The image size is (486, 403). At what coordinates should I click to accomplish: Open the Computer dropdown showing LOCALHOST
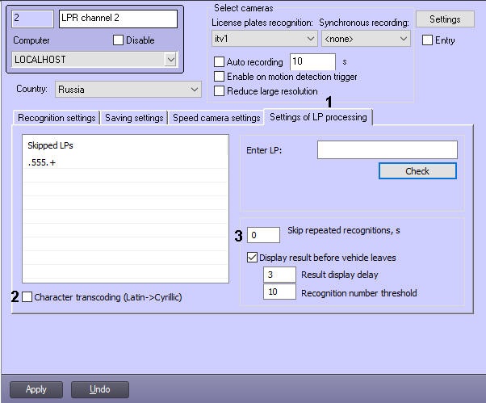pos(170,59)
